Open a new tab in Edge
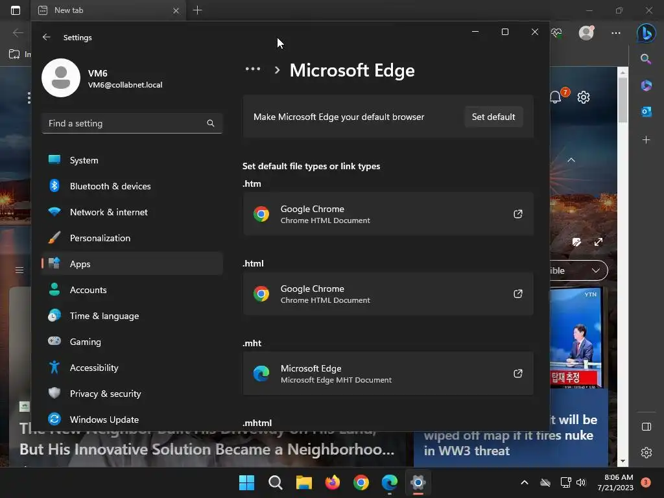Image resolution: width=664 pixels, height=498 pixels. coord(197,10)
